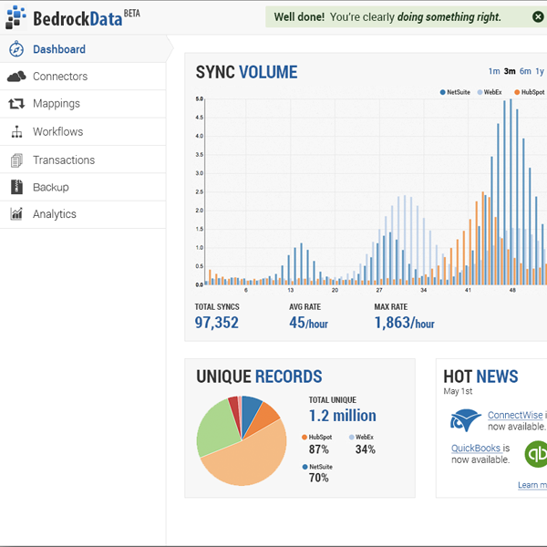Click the HubSpot orange legend dot in Unique Records
The width and height of the screenshot is (547, 547).
coord(304,437)
